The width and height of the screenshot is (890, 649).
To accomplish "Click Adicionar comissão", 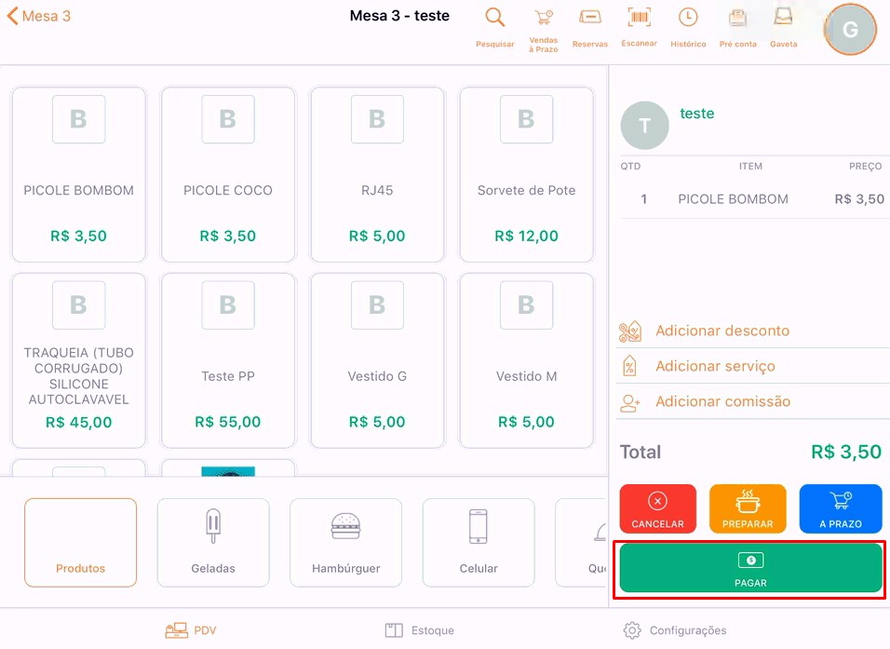I will pos(722,401).
